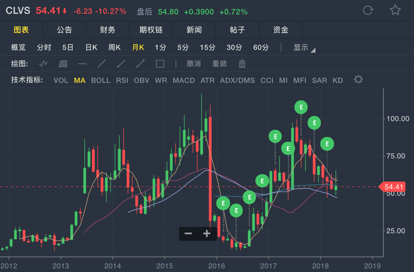The height and width of the screenshot is (272, 414).
Task: Enable the CCI indicator
Action: tap(267, 80)
